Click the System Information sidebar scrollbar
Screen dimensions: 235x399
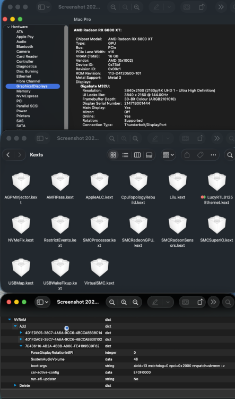[66, 77]
